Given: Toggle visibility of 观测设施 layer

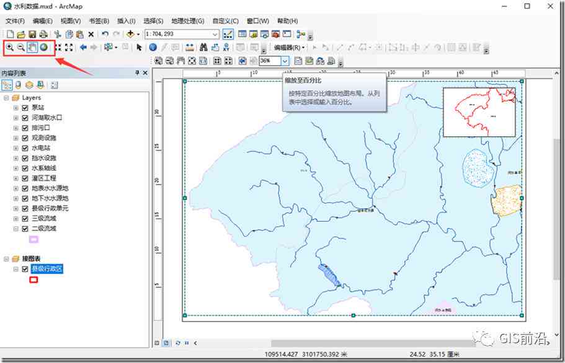Looking at the screenshot, I should click(x=25, y=138).
